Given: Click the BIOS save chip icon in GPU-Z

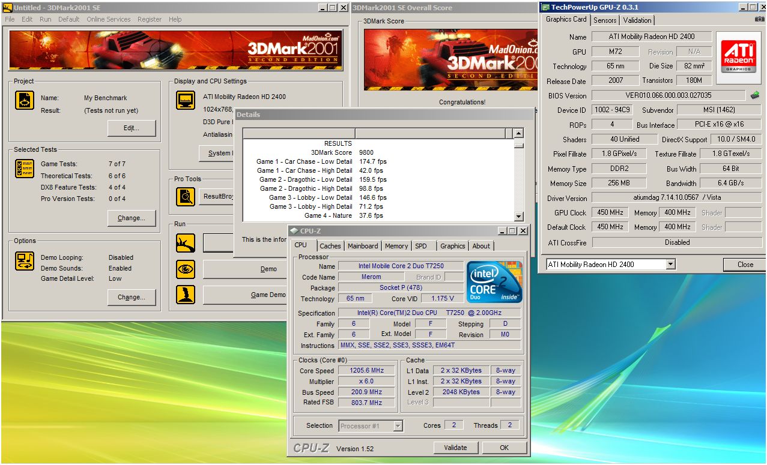Looking at the screenshot, I should pos(755,95).
